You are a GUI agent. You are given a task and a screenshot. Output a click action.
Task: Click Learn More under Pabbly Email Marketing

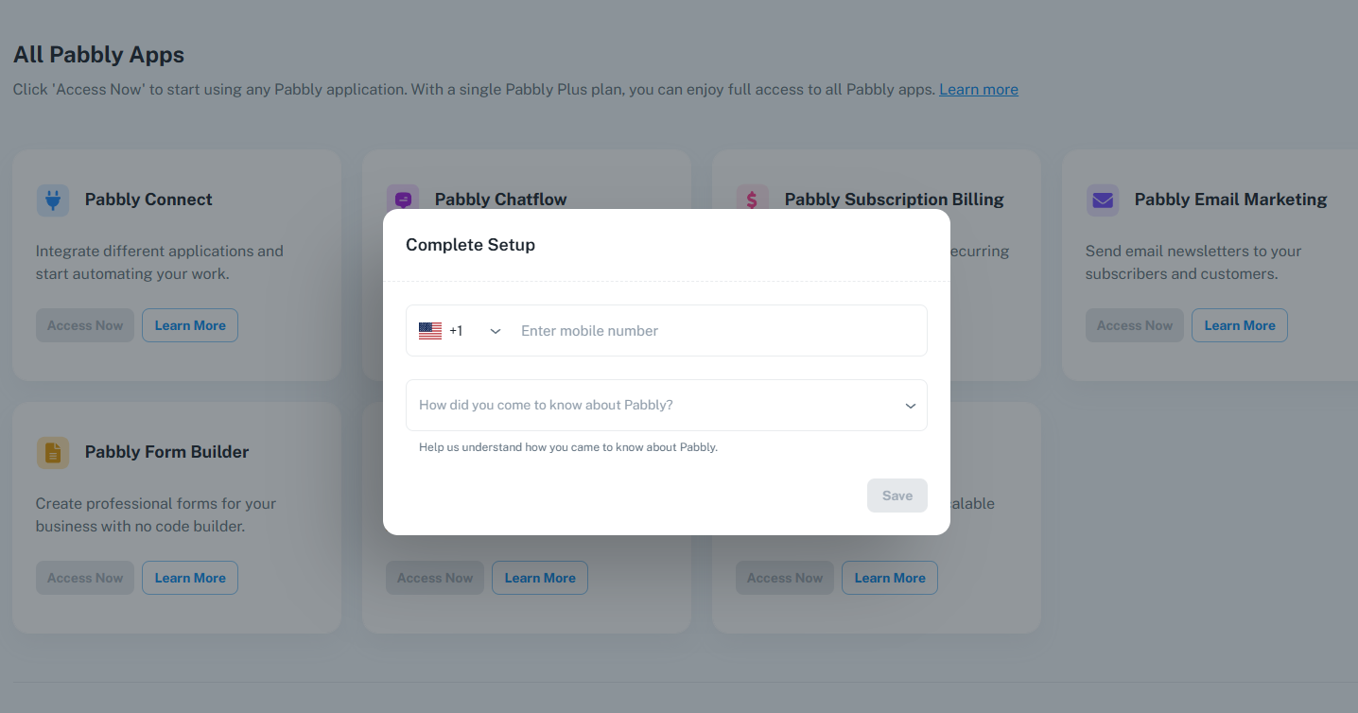coord(1240,325)
